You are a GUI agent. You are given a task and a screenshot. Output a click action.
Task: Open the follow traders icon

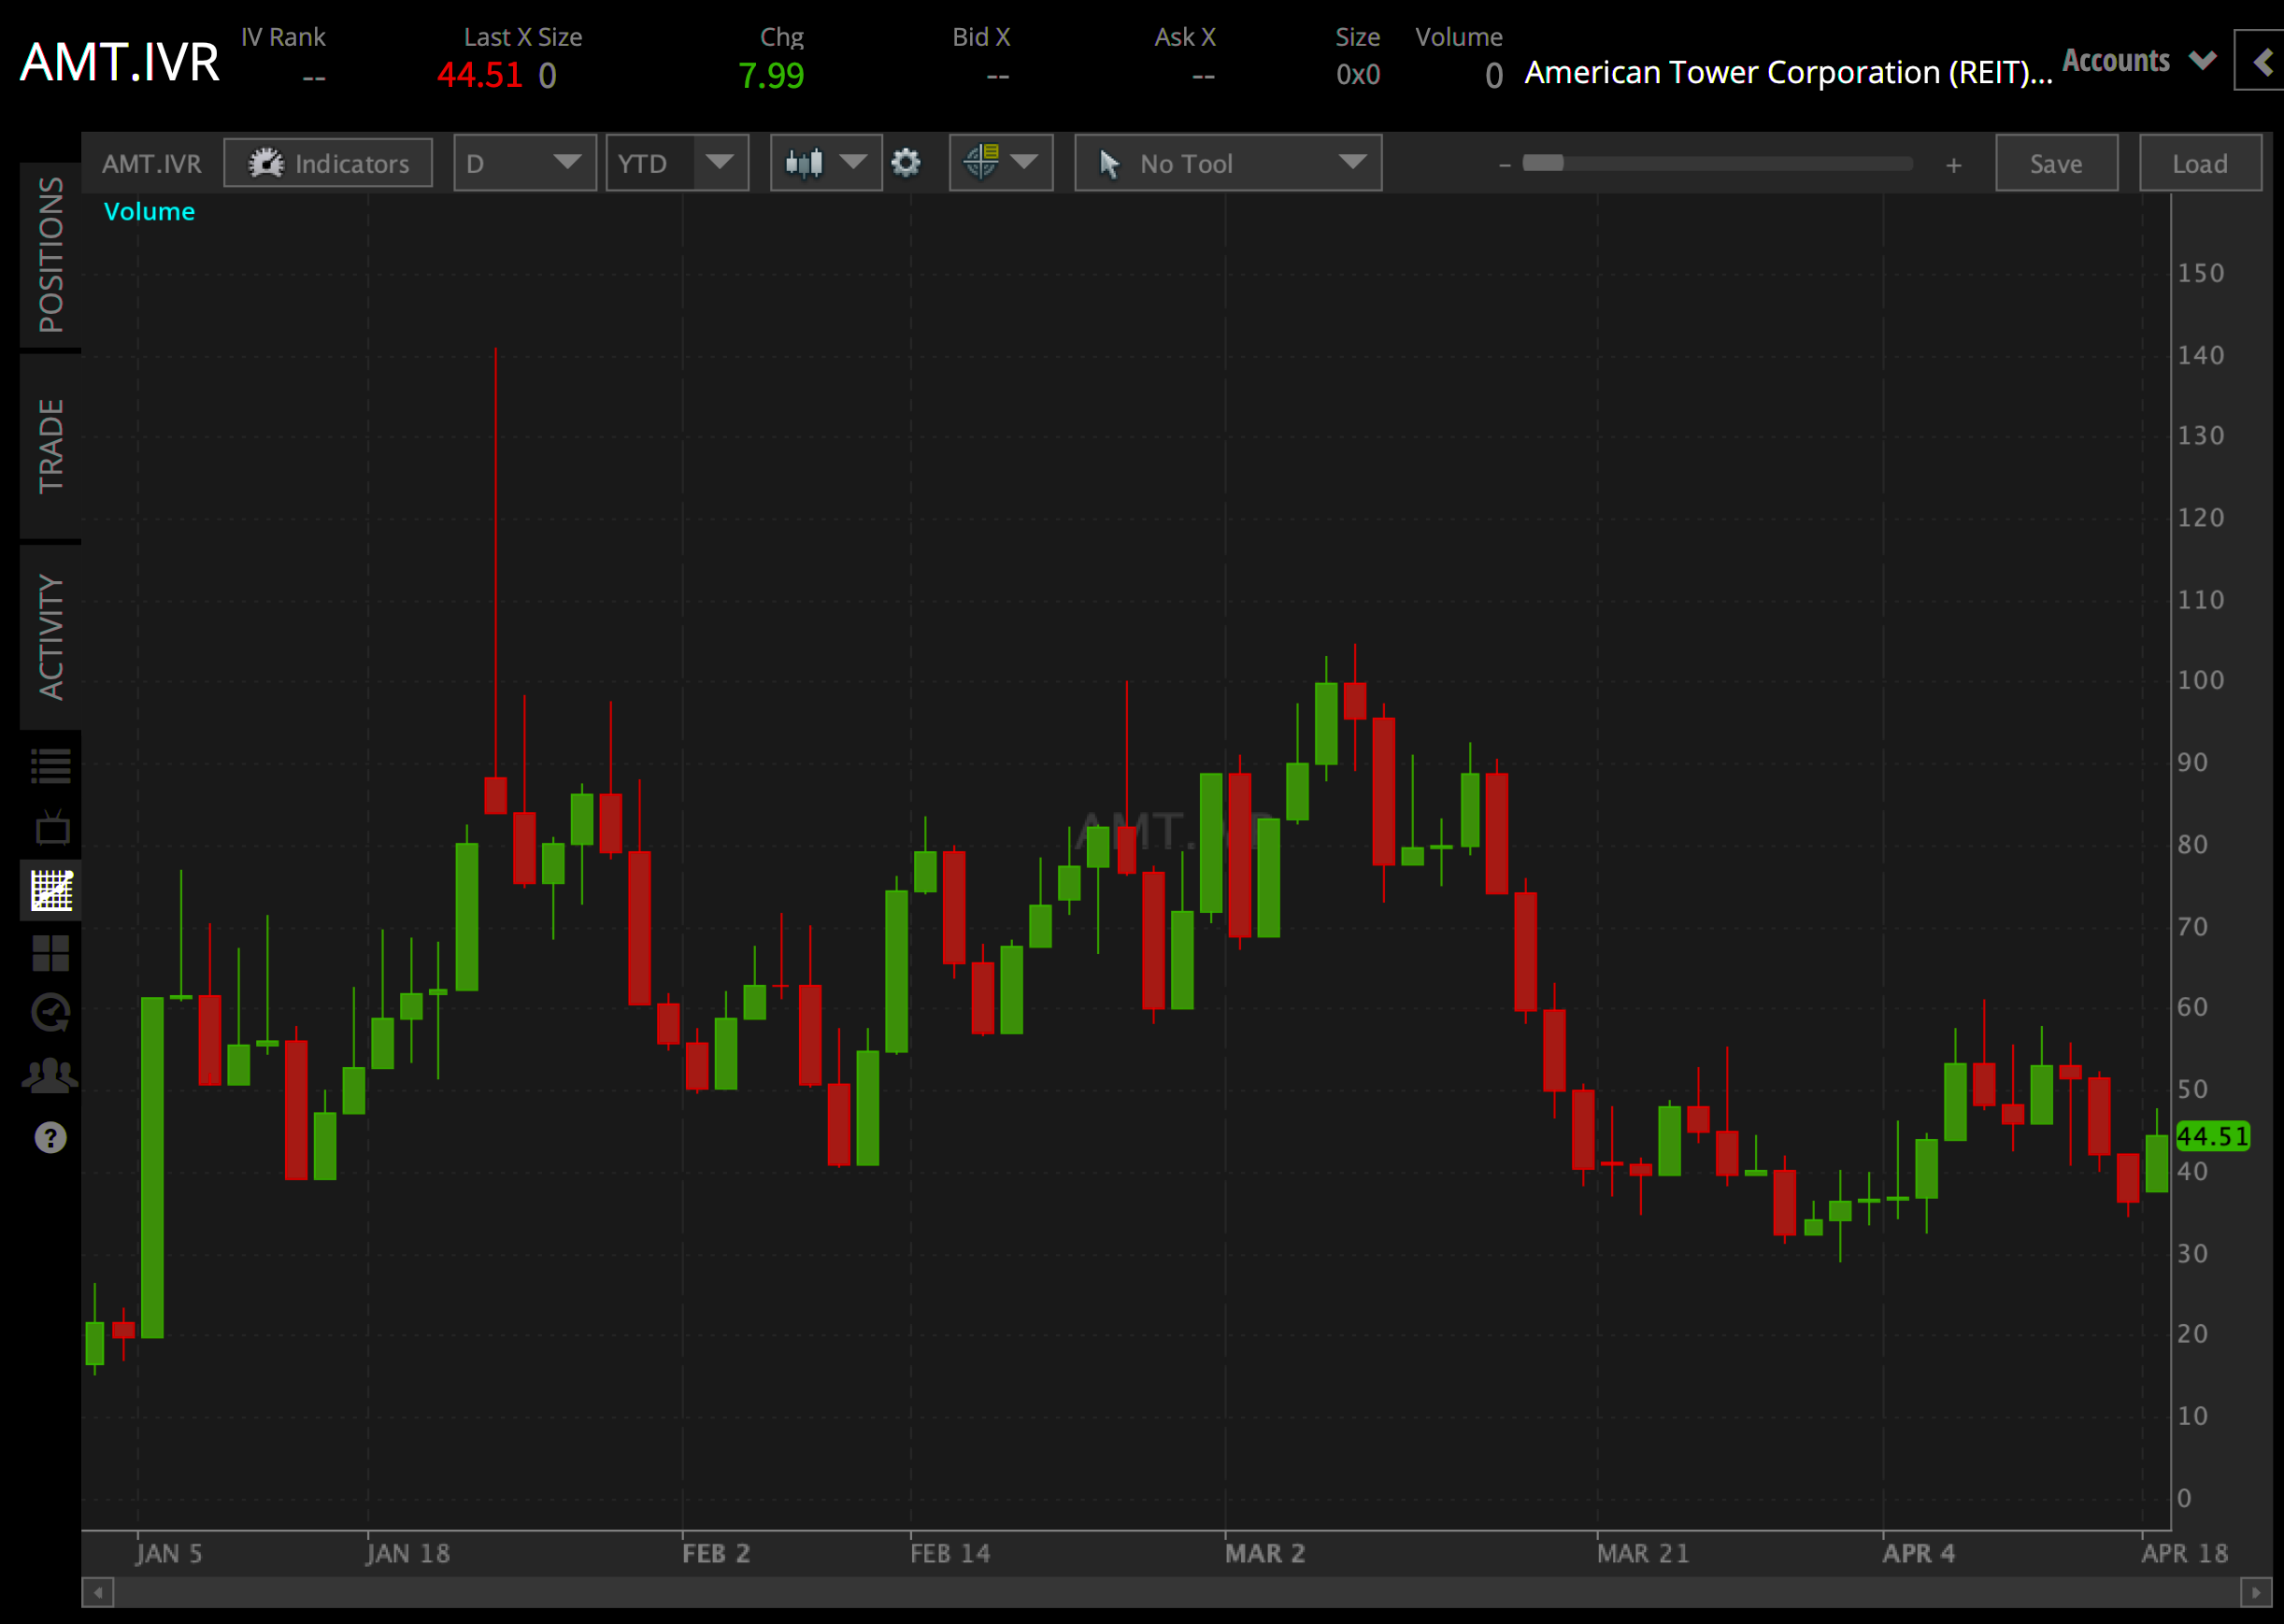[x=51, y=1073]
